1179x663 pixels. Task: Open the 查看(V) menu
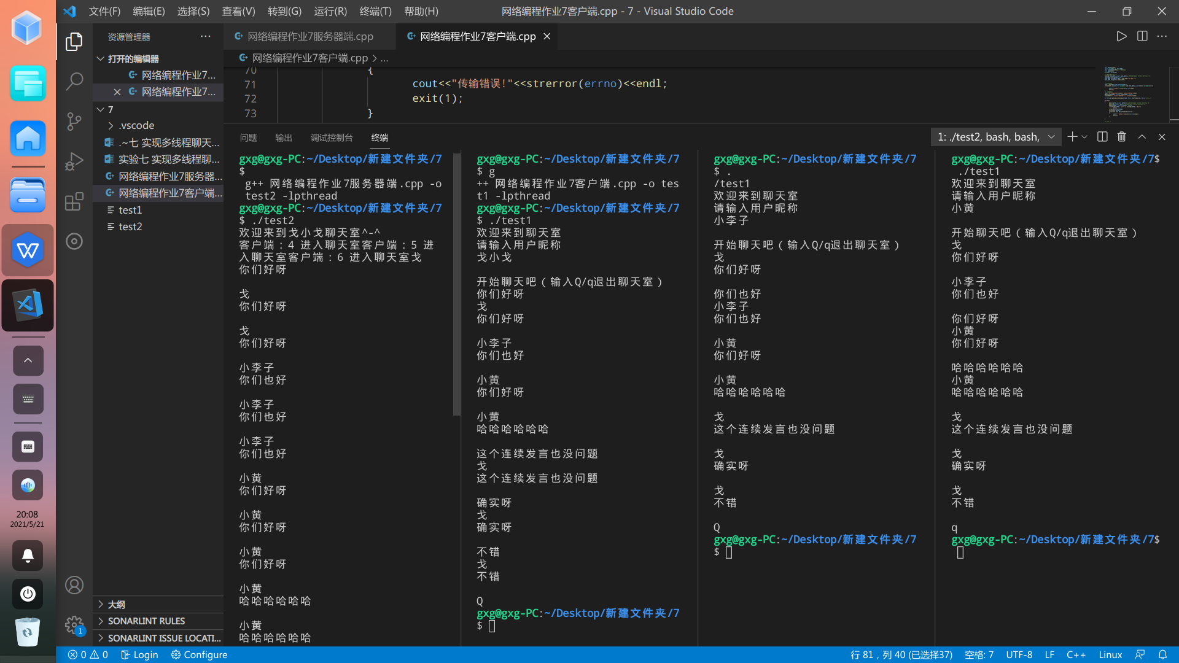point(238,11)
